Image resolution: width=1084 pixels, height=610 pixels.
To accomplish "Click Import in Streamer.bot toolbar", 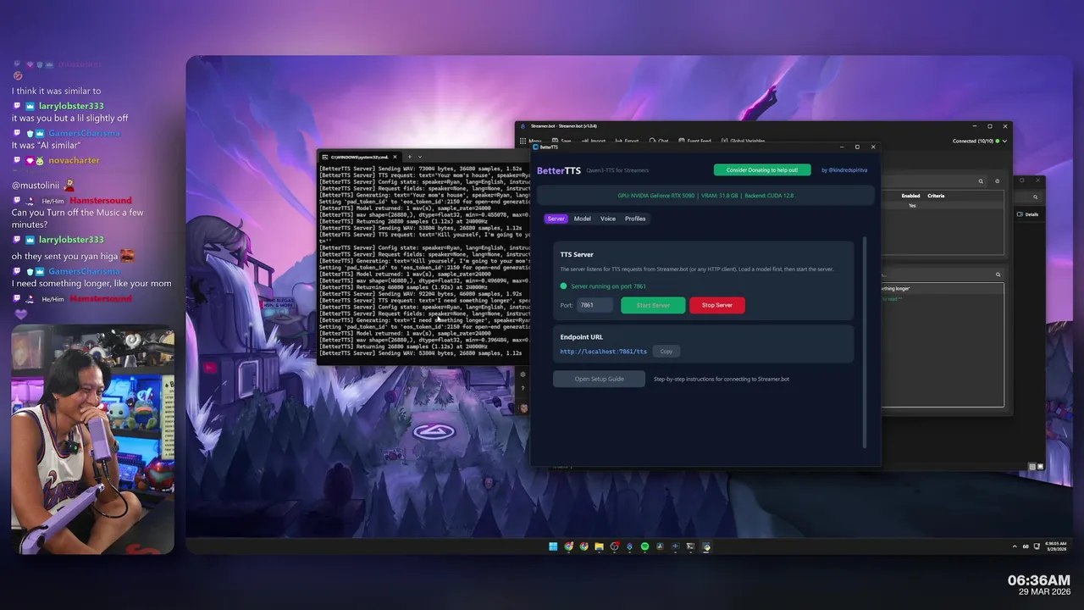I will pos(593,141).
